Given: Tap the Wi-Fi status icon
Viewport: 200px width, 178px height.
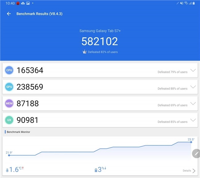Looking at the screenshot, I should coord(186,3).
